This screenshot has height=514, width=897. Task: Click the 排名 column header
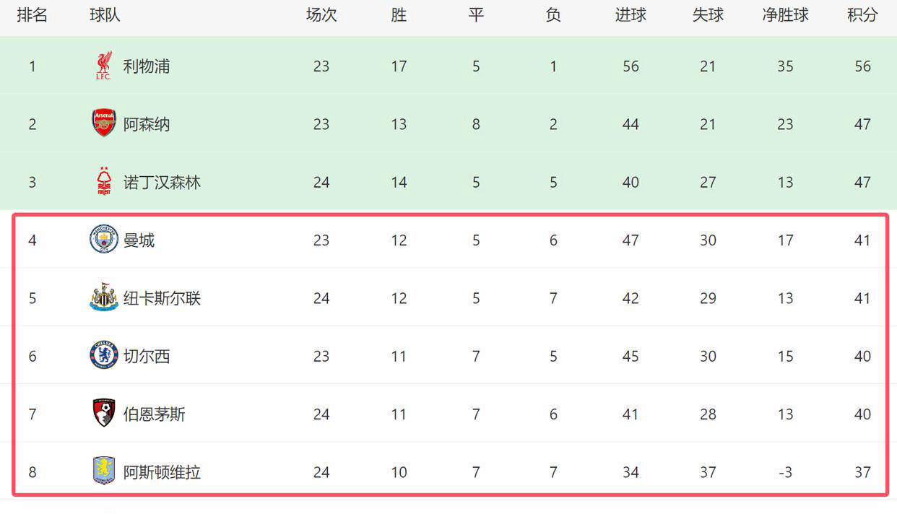(32, 15)
